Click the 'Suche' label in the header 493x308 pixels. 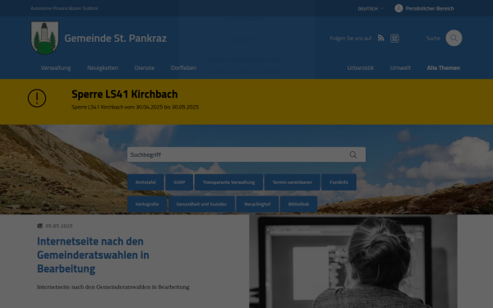[x=433, y=38]
